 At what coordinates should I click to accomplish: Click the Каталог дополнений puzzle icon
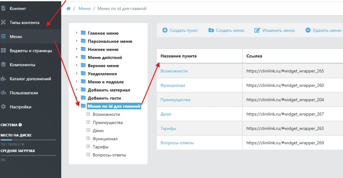(3, 78)
